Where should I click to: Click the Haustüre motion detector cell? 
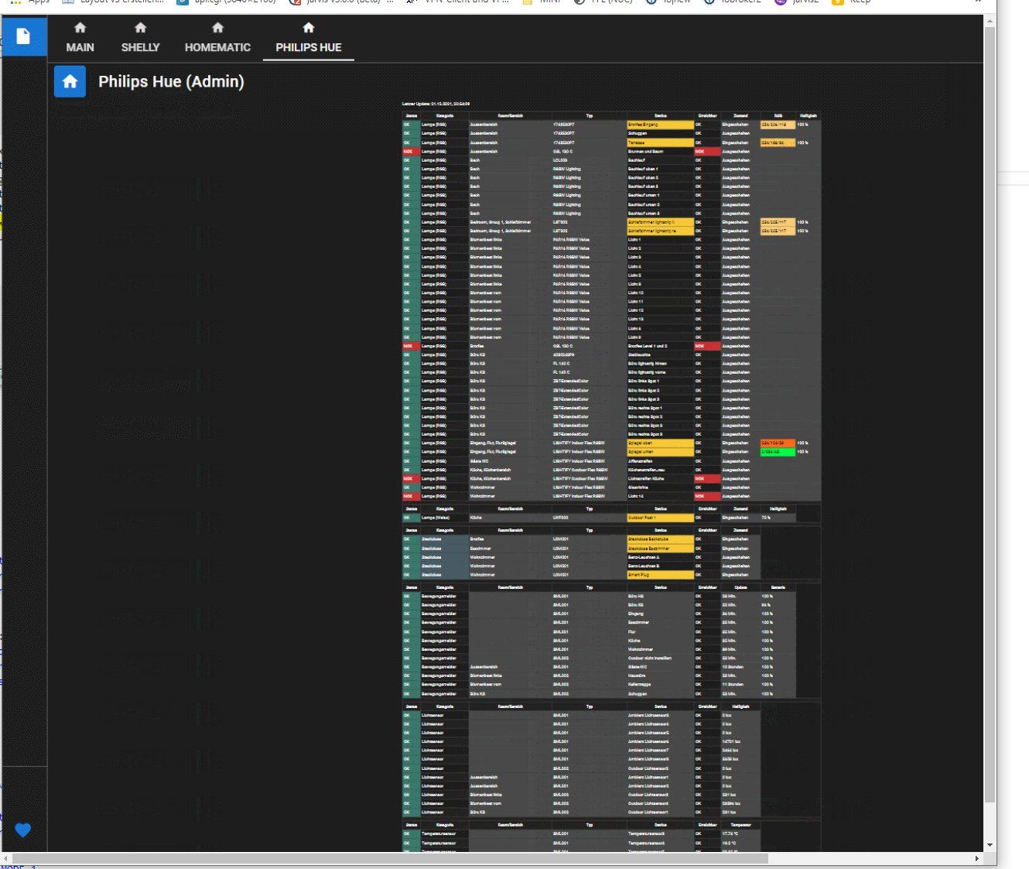[x=660, y=676]
